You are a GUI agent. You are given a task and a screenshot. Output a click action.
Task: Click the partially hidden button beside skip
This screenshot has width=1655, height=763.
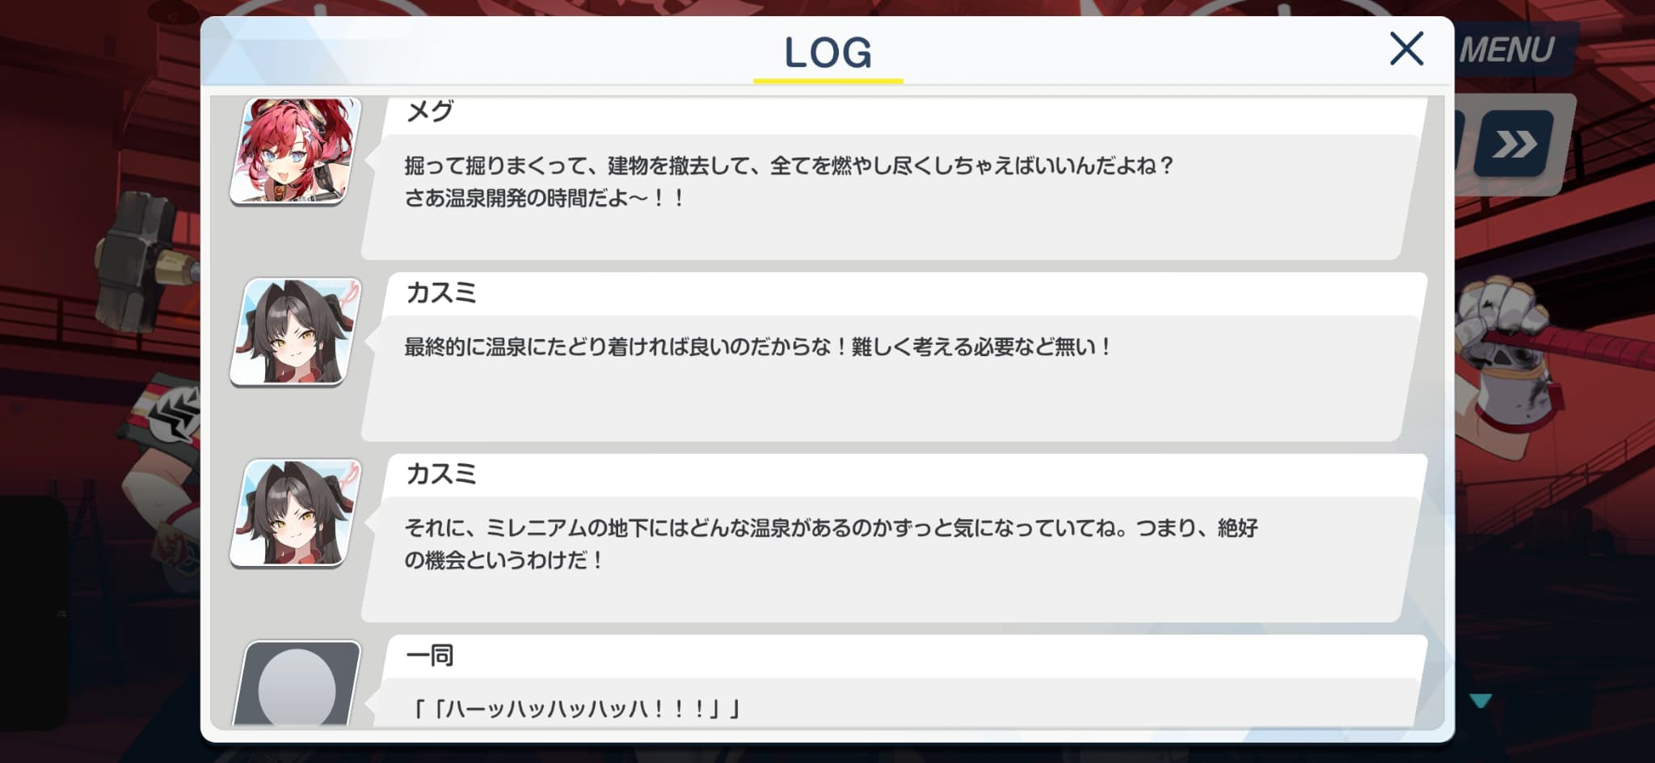[1460, 142]
